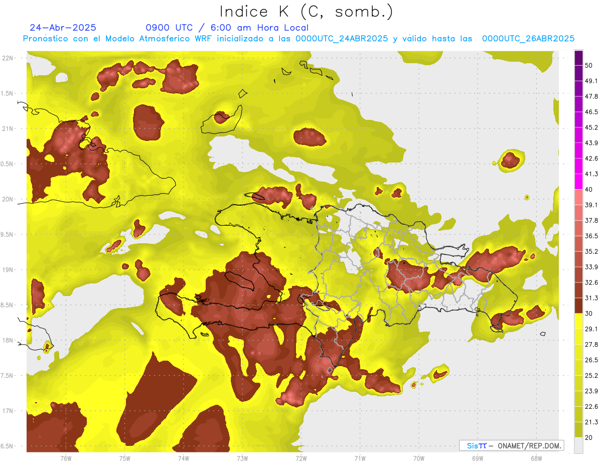Click the colorbar value "31.3"
Screen dimensions: 602x465
tap(591, 298)
